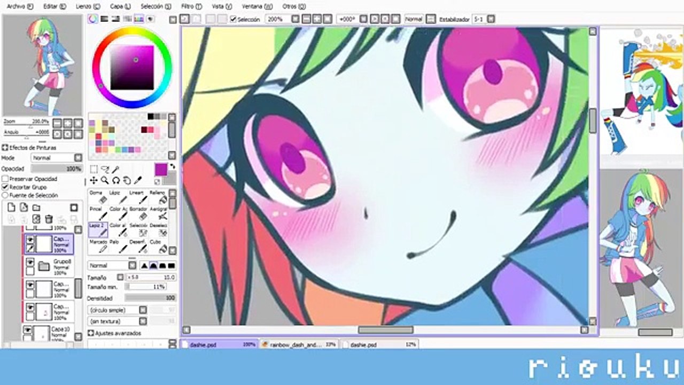Screen dimensions: 684x385
Task: Click the canvas horizontal scrollbar
Action: (x=385, y=330)
